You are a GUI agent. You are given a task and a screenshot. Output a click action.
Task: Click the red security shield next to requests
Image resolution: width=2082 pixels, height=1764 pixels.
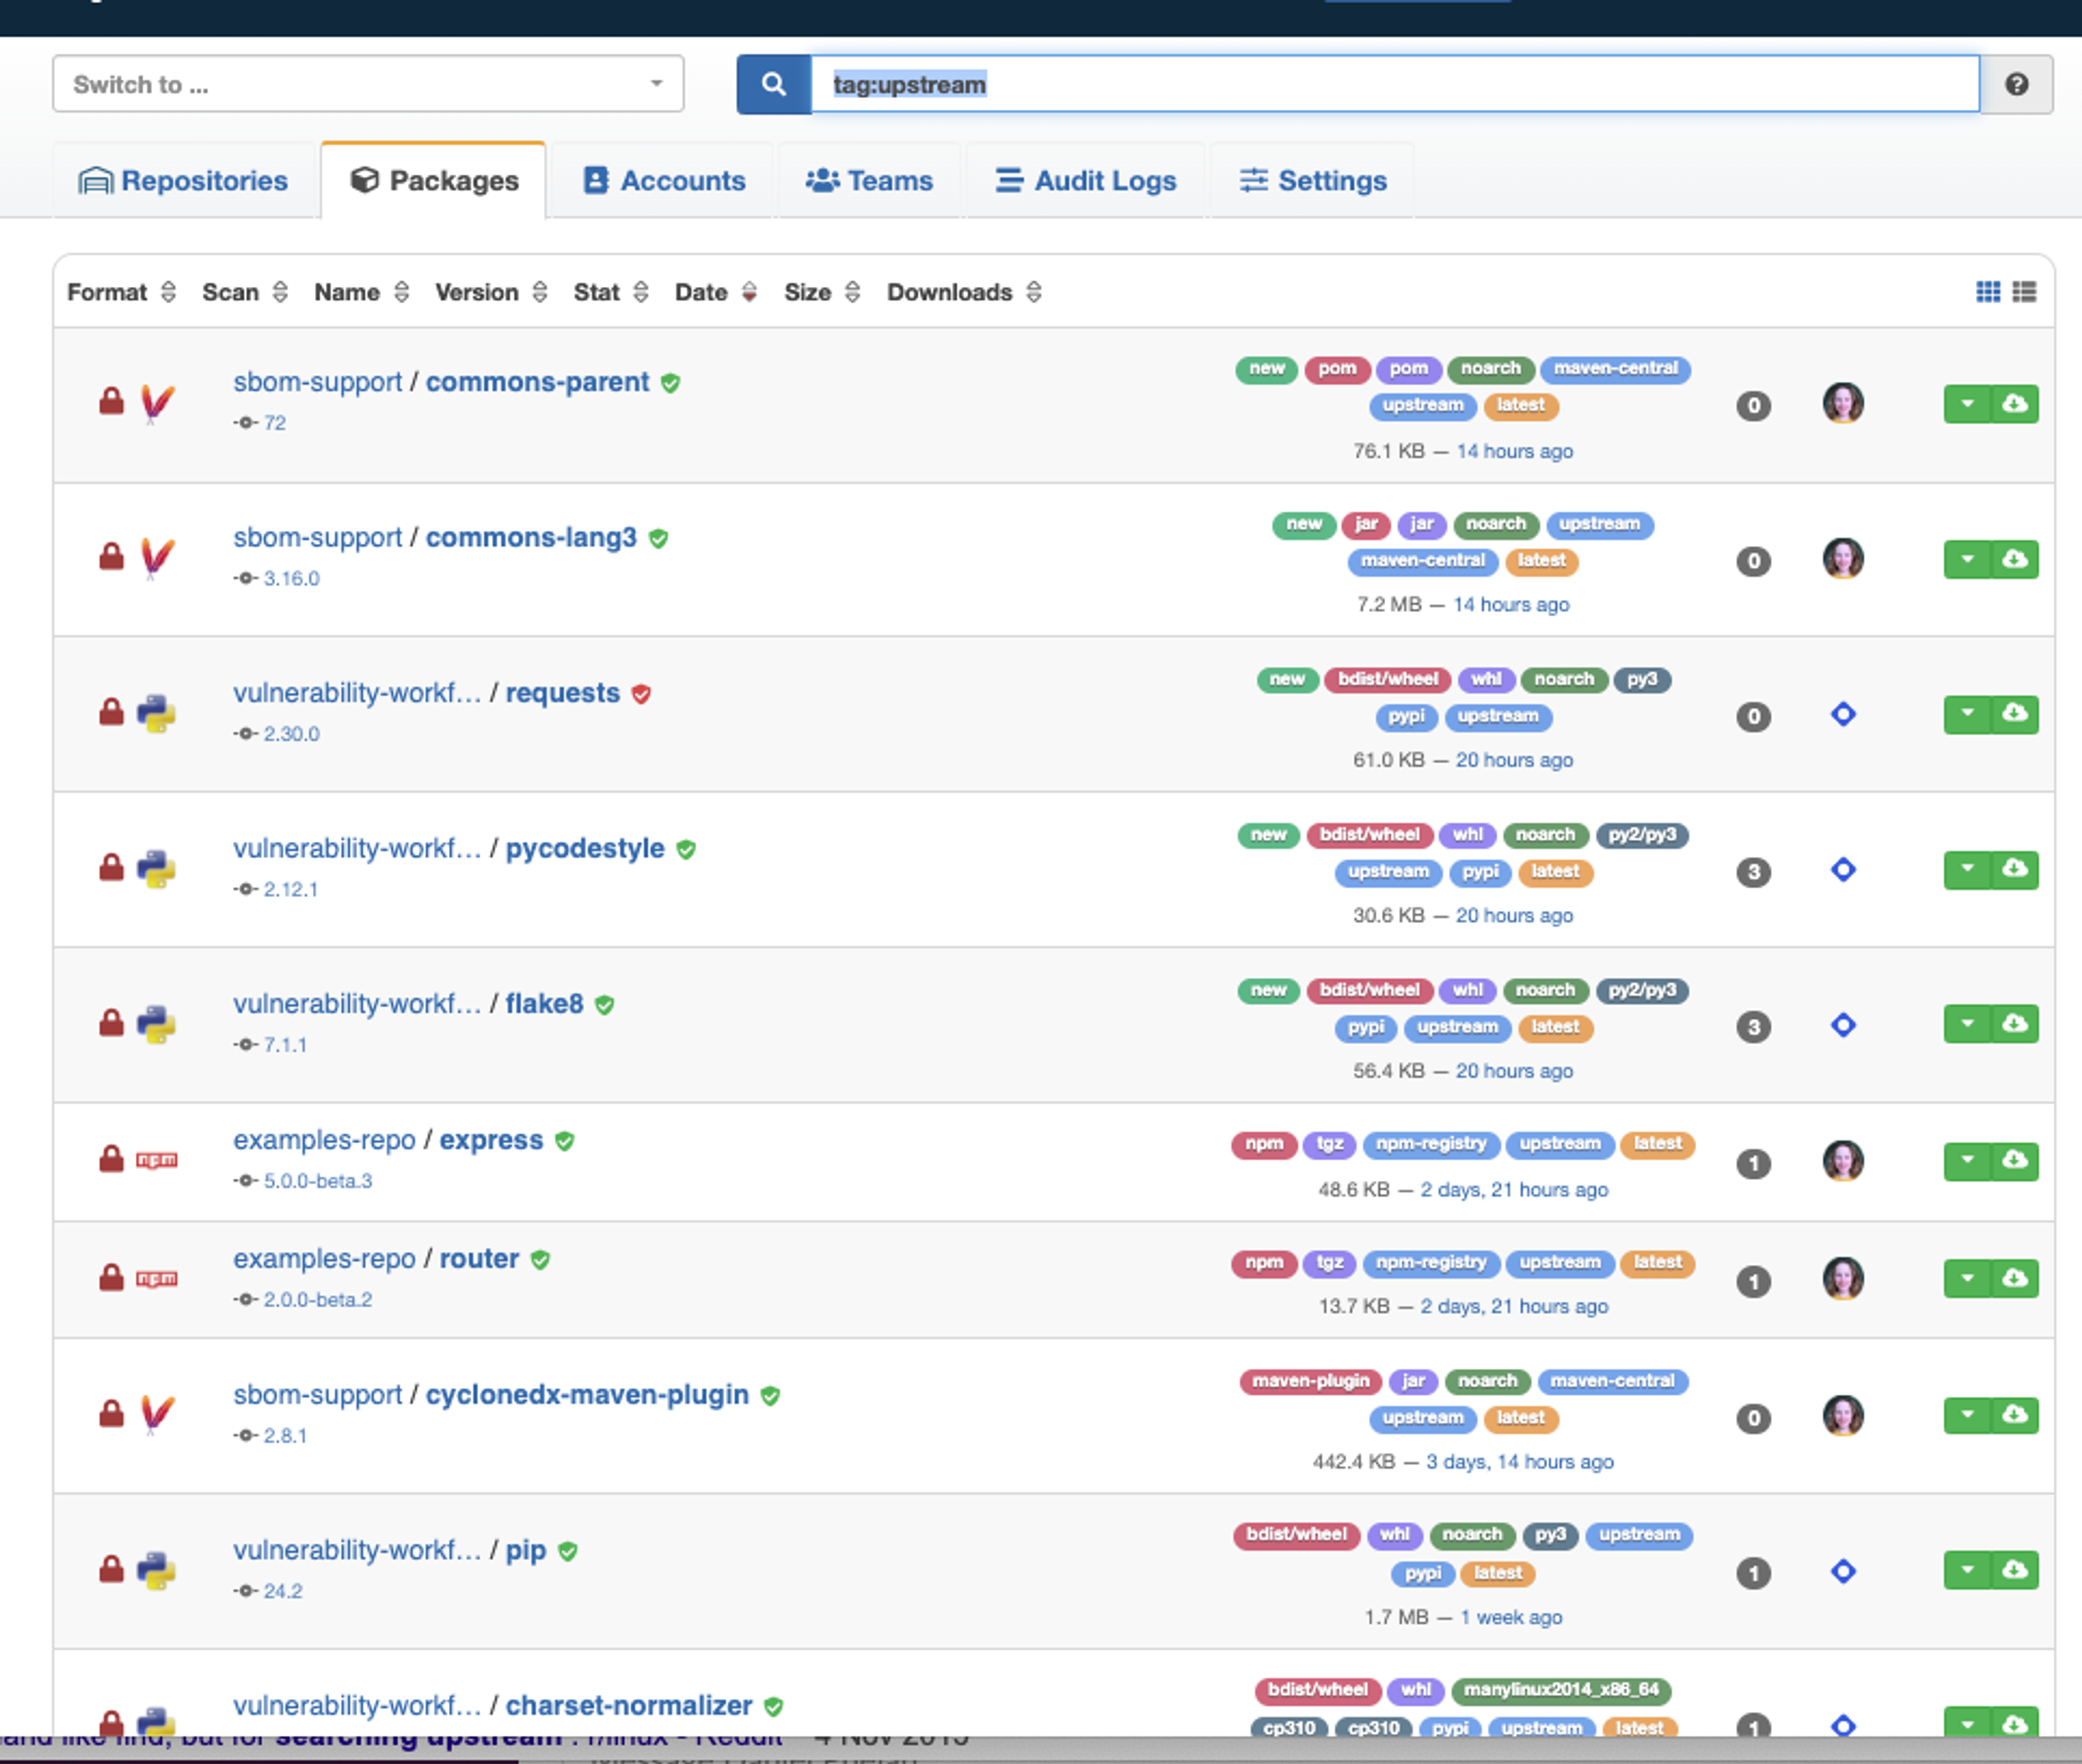(642, 694)
